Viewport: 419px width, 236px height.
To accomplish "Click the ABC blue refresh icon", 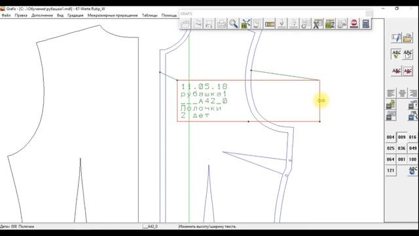I will click(x=413, y=170).
